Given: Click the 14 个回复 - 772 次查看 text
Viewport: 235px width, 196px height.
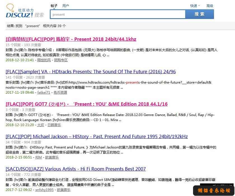Looking at the screenshot, I should [23, 174].
